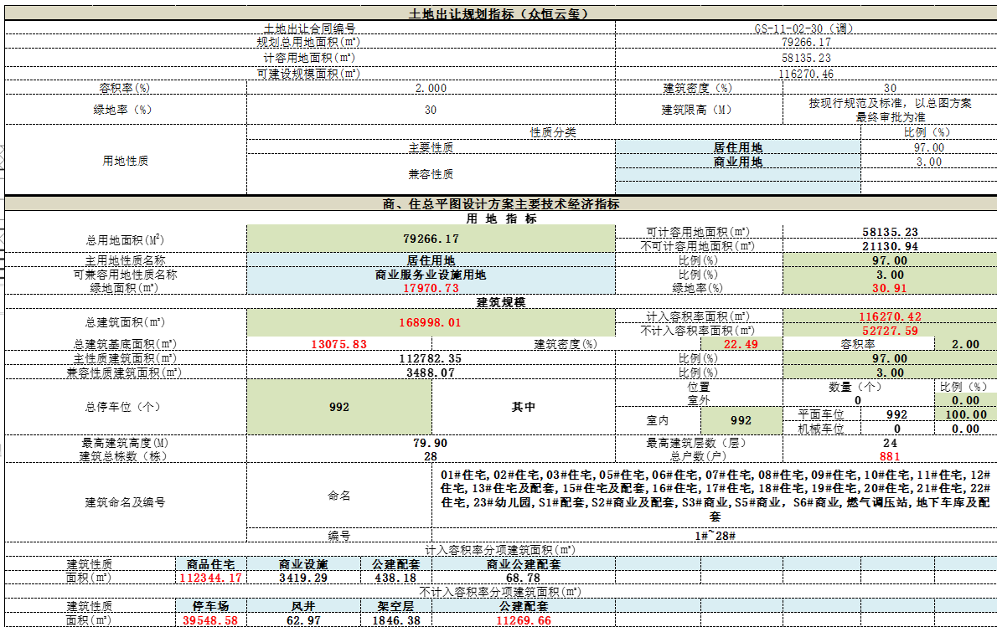Click the blue '商业用地' cell
Screen dimensions: 997x627
click(737, 162)
